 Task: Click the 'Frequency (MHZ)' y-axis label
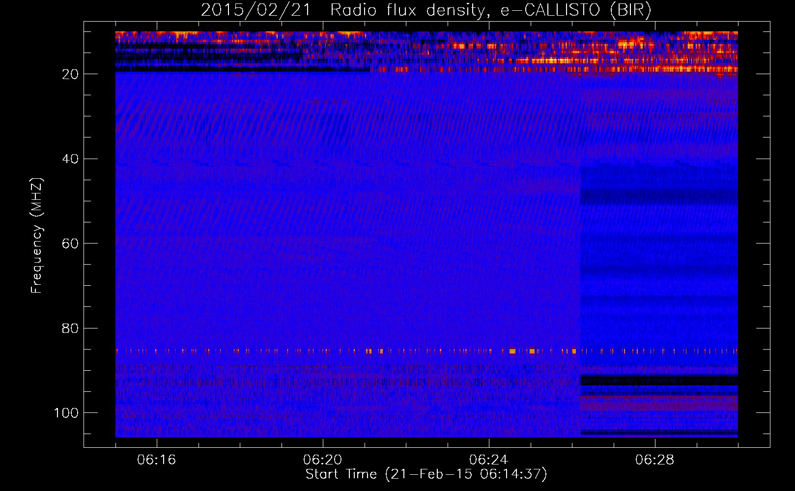pos(37,235)
